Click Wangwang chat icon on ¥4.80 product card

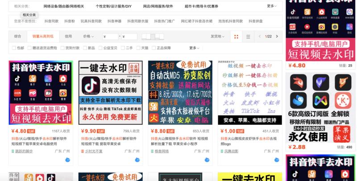point(68,160)
